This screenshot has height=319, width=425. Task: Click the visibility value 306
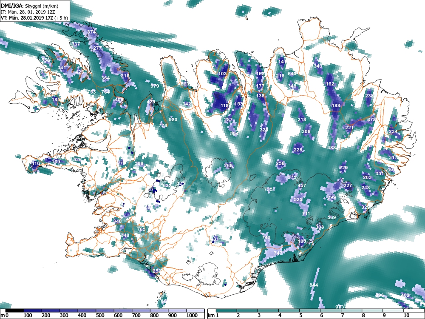306,131
